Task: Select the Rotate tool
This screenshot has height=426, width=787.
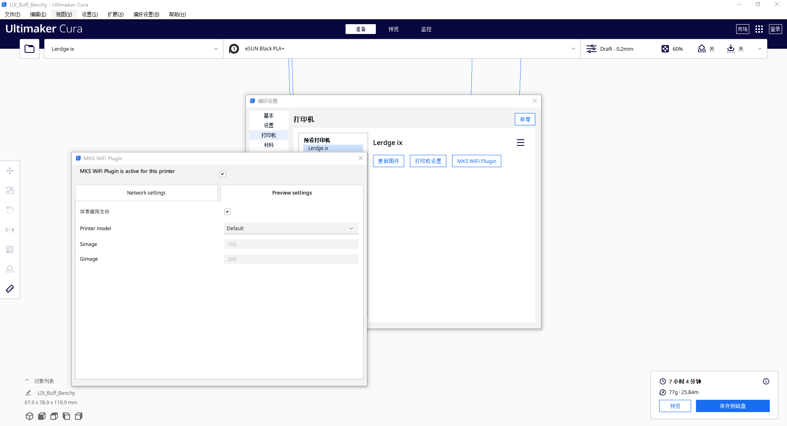Action: [10, 210]
